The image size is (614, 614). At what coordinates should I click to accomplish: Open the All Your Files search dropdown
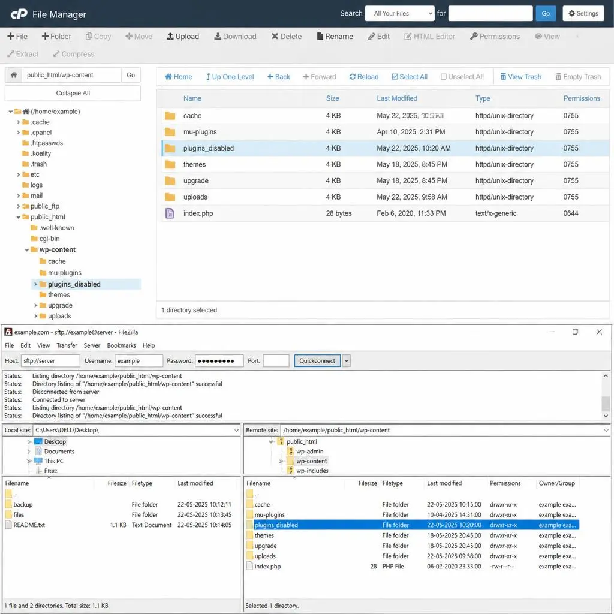399,13
